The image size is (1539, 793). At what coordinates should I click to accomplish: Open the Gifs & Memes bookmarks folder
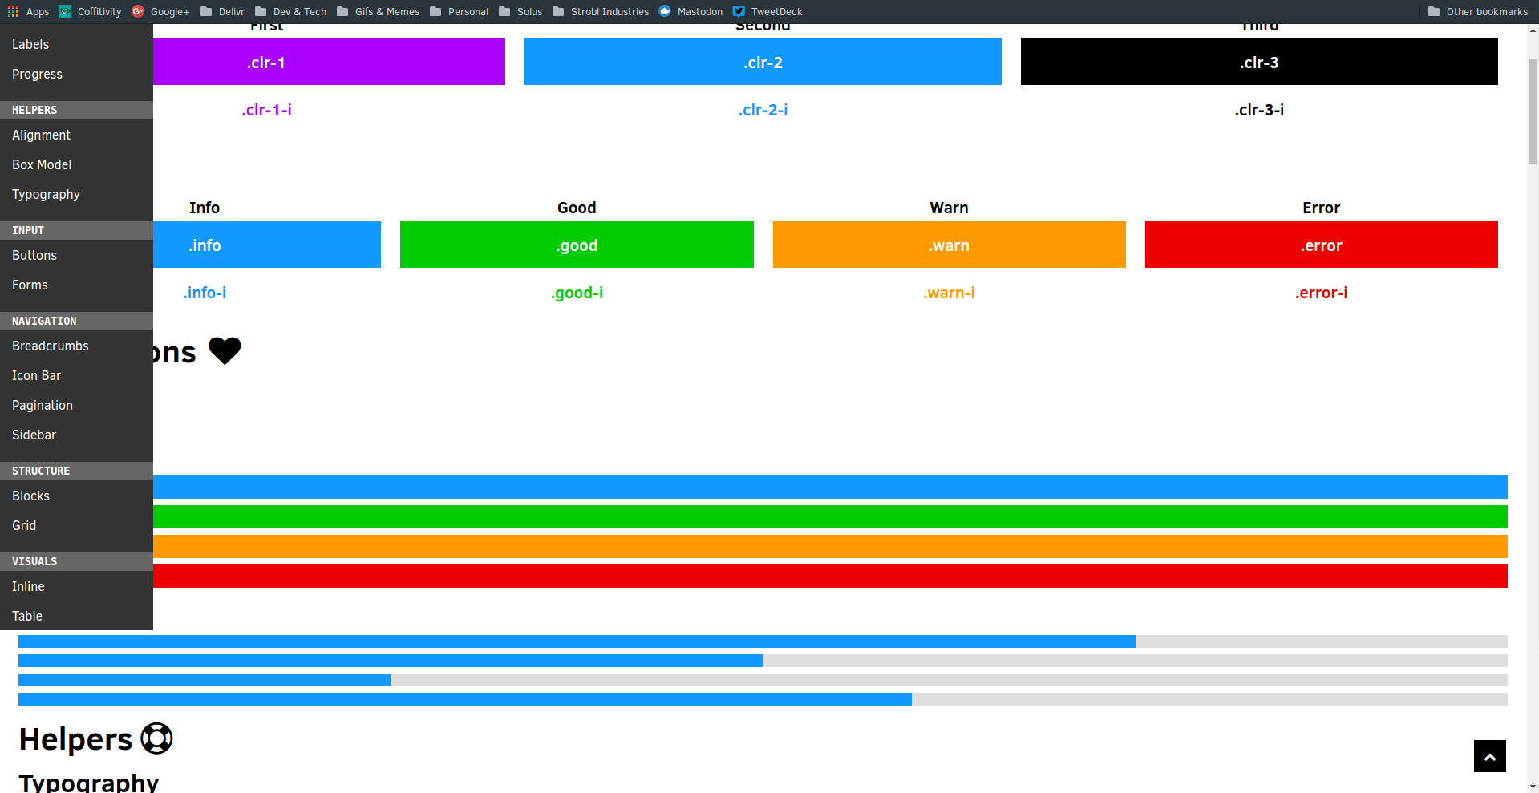378,11
